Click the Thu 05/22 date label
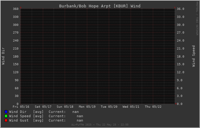The image size is (200, 128). tap(153, 107)
